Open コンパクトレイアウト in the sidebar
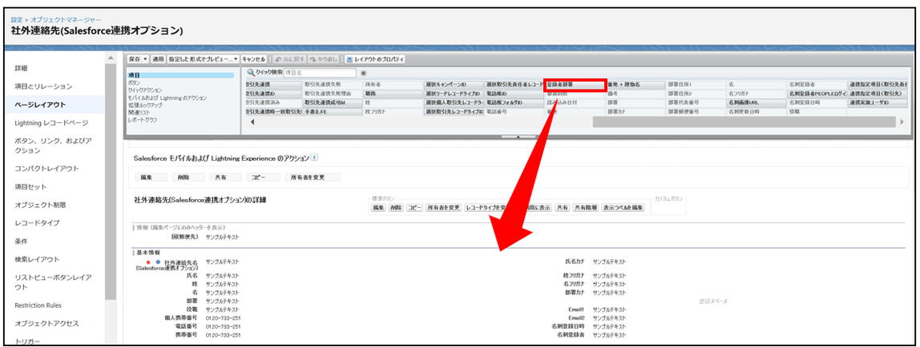 point(46,169)
